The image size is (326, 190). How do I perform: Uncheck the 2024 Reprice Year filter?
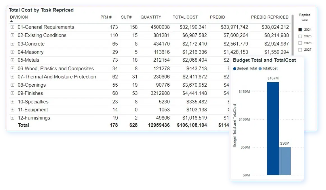(300, 29)
